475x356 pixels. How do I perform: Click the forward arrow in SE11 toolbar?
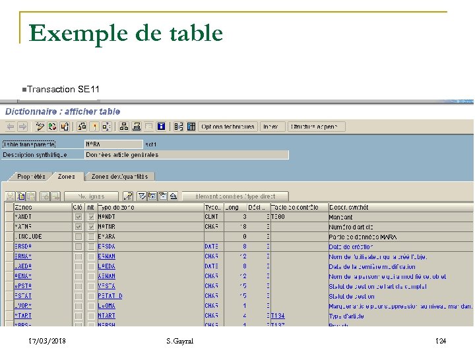(22, 127)
